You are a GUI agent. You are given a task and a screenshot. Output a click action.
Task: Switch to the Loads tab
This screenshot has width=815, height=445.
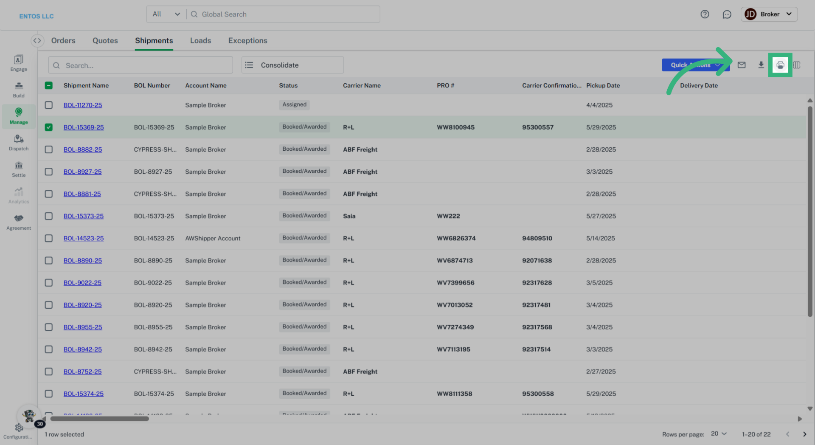200,41
